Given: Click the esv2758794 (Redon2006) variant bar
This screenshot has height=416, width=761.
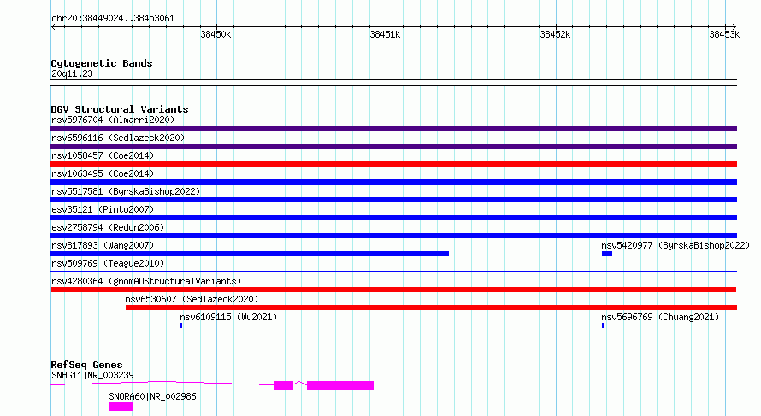Looking at the screenshot, I should click(393, 236).
